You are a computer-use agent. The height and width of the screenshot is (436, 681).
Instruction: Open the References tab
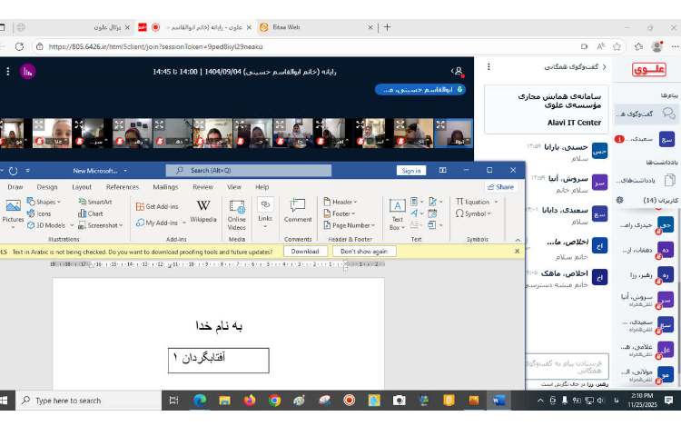[123, 187]
